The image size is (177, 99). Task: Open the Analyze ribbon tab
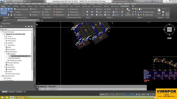30,6
